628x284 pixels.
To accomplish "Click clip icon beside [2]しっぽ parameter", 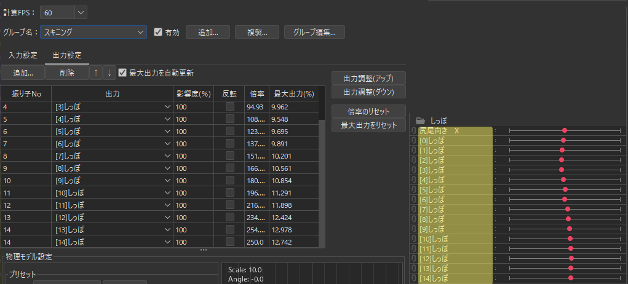I will [414, 160].
